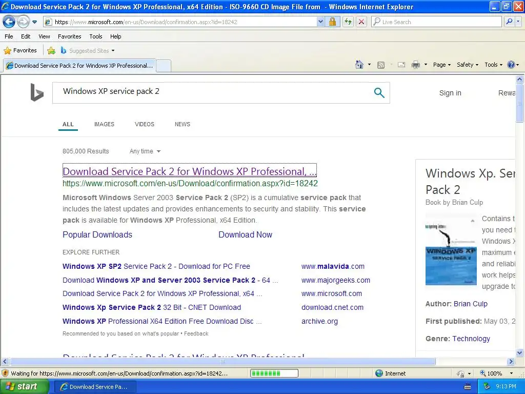Click the Download Service Pa... taskbar button

click(x=95, y=387)
